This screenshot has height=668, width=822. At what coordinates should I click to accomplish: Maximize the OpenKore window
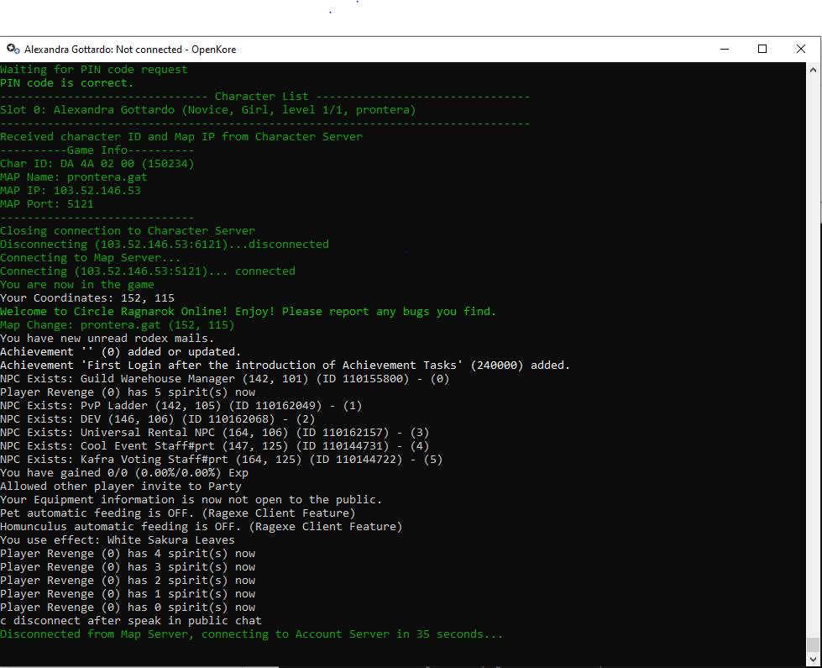pos(762,49)
